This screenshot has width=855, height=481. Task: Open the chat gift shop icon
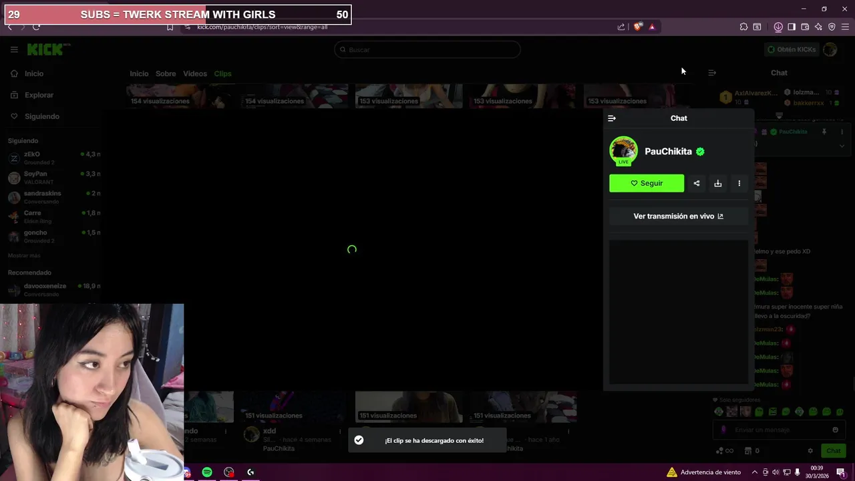point(748,451)
